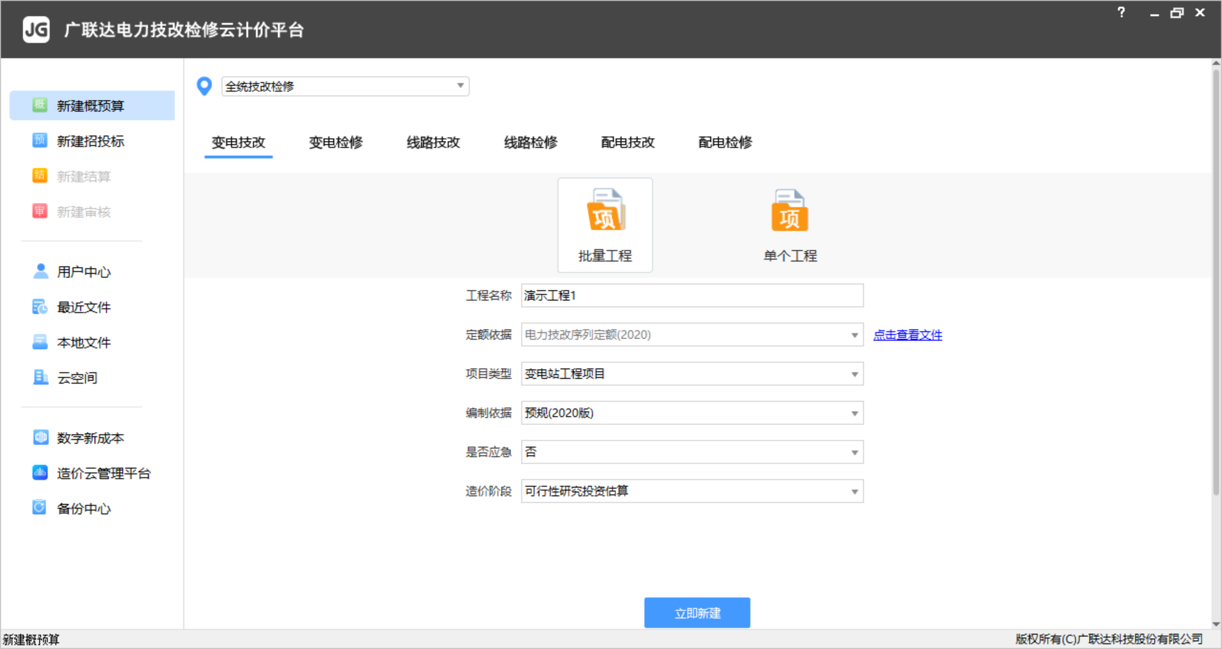The image size is (1222, 649).
Task: Select the 单个工程 project icon
Action: (790, 211)
